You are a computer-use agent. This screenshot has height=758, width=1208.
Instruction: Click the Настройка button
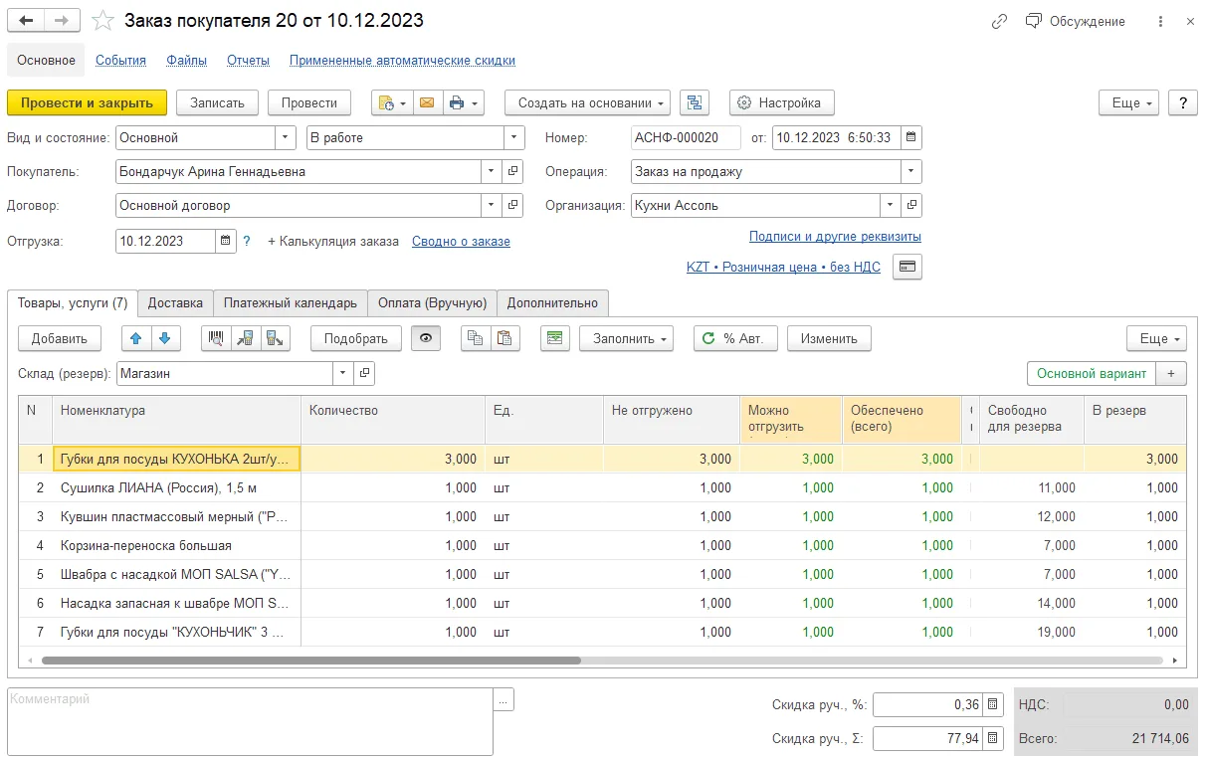(x=781, y=102)
